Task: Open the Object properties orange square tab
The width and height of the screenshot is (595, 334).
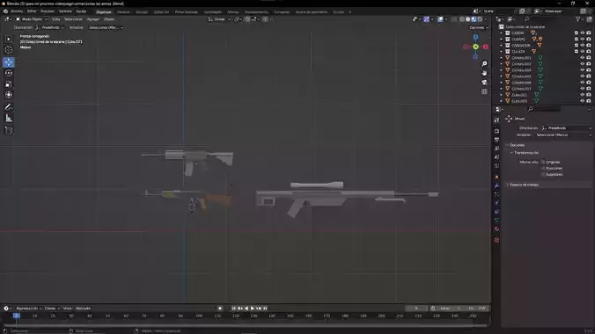Action: click(496, 177)
